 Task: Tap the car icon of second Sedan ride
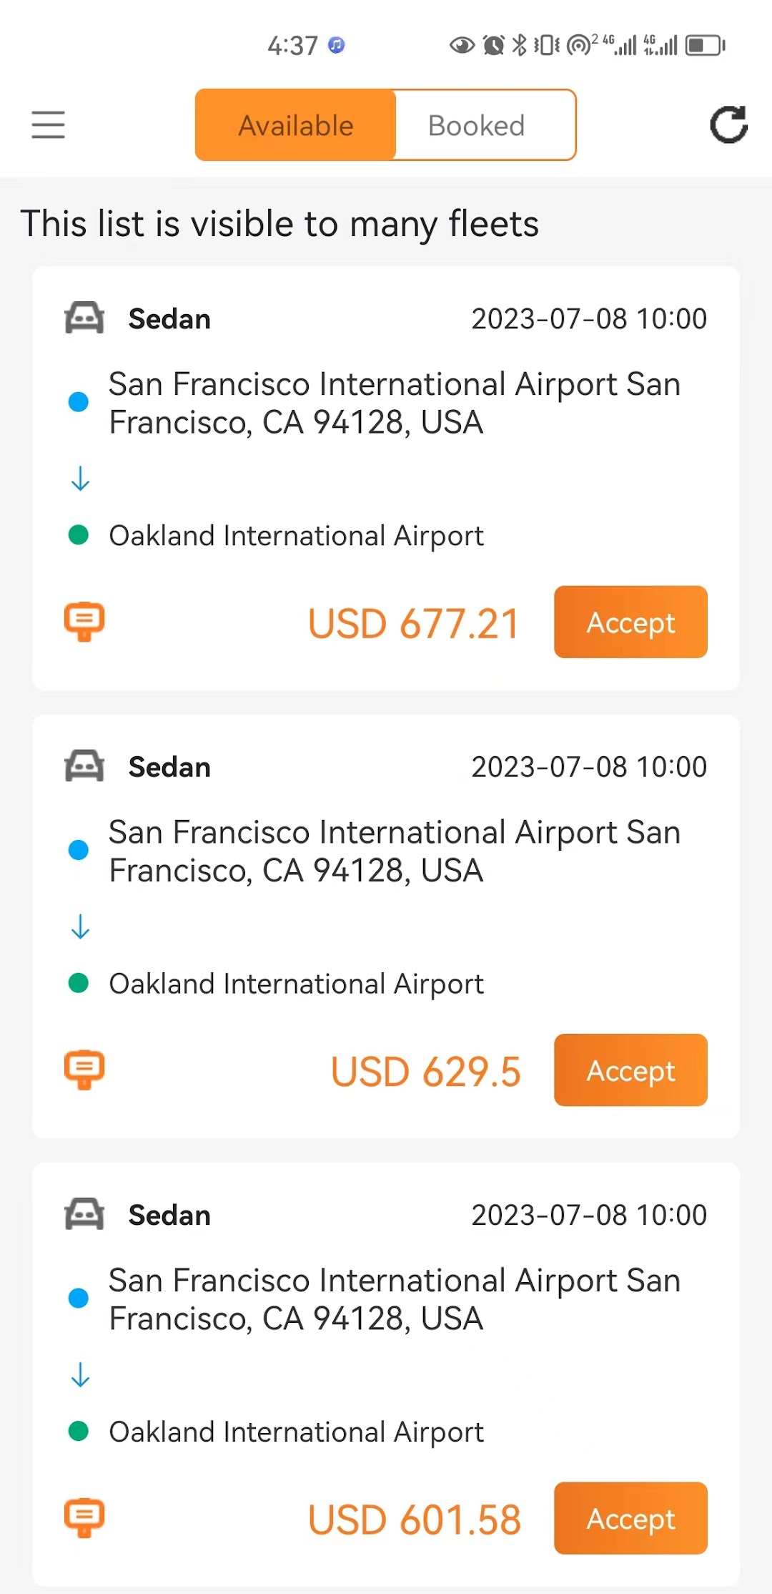(x=84, y=766)
